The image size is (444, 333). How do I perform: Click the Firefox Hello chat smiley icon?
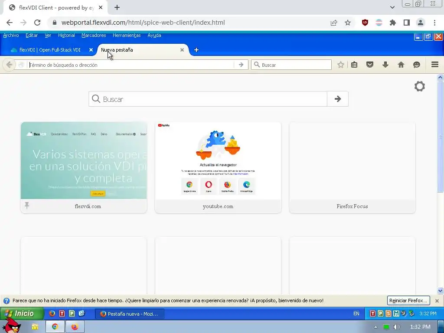pos(417,65)
